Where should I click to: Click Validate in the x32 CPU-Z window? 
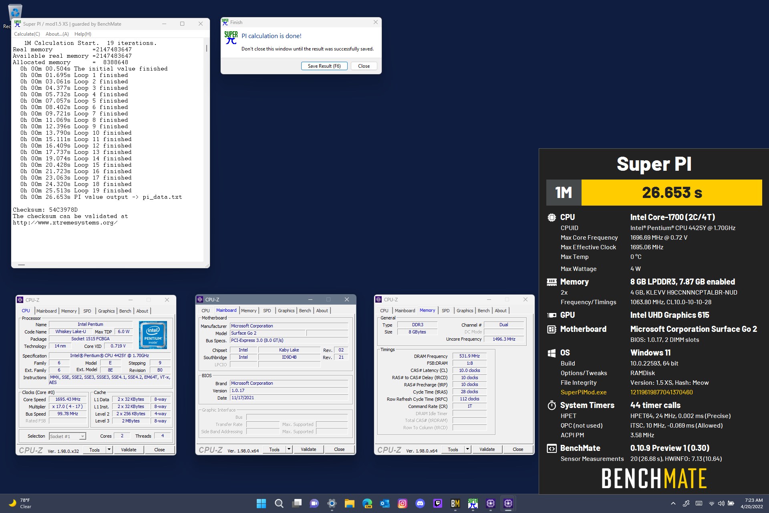(129, 450)
